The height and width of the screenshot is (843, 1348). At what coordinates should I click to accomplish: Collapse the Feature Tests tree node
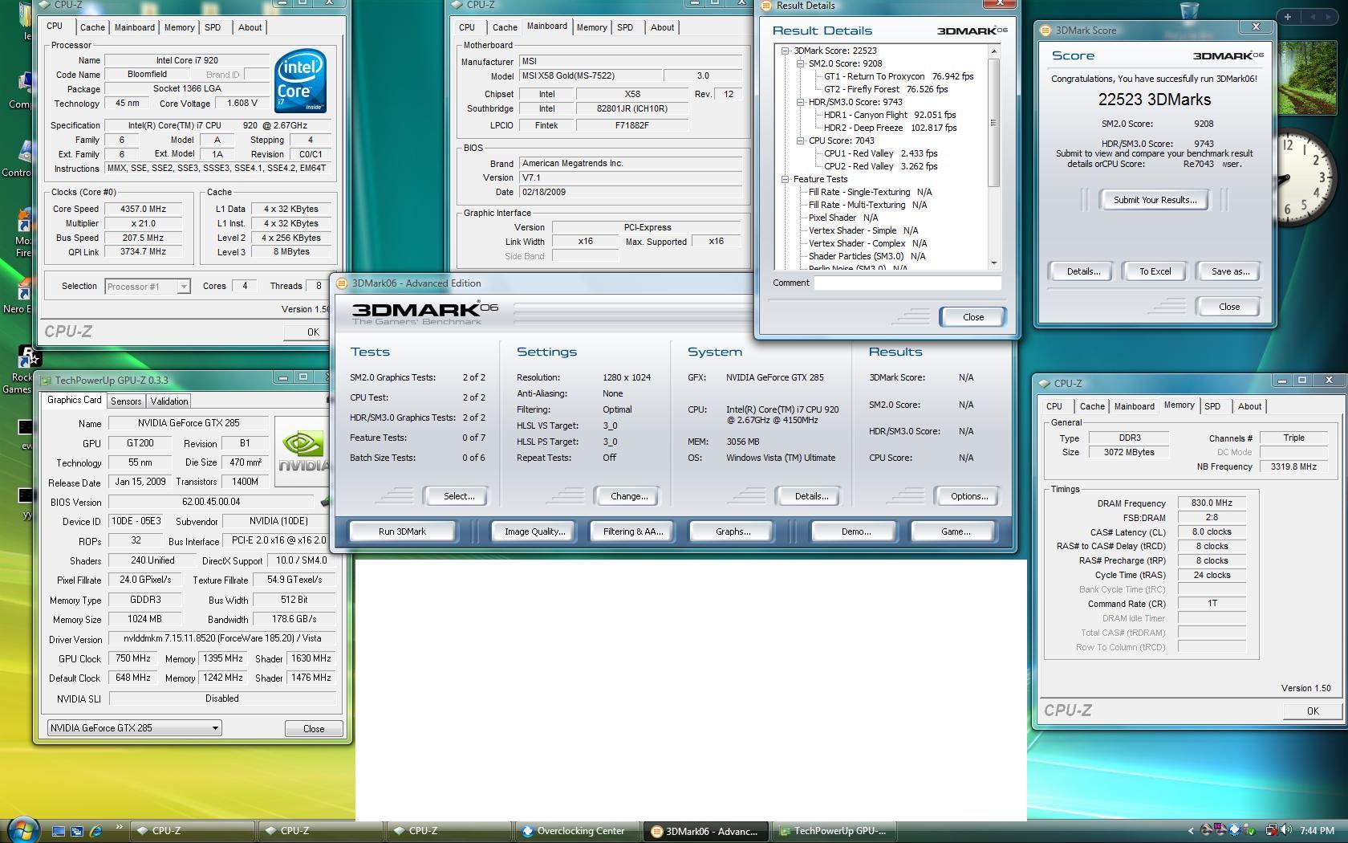[x=786, y=179]
